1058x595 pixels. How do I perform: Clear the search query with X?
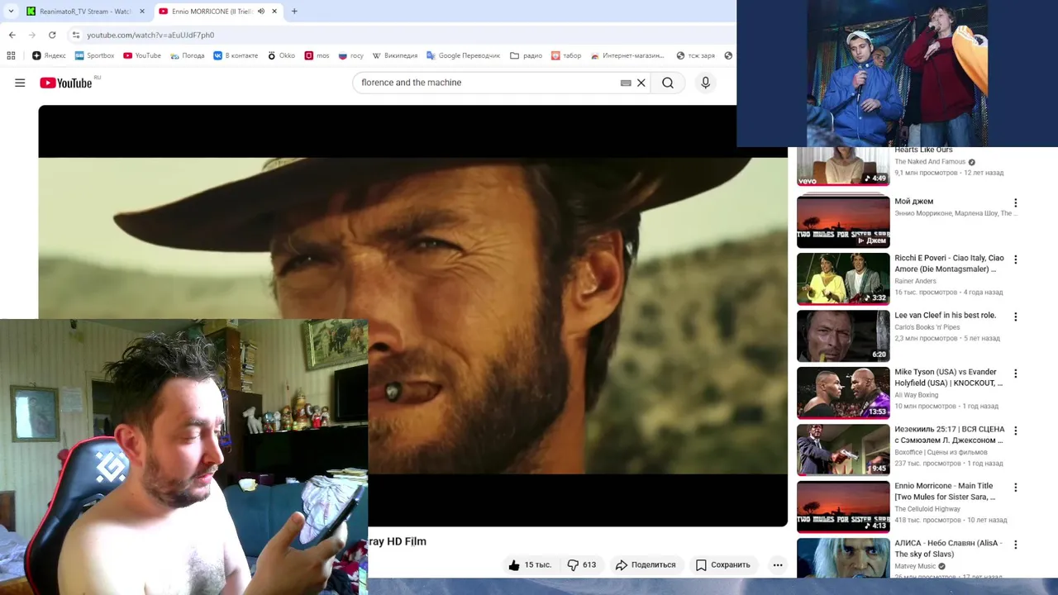coord(641,83)
